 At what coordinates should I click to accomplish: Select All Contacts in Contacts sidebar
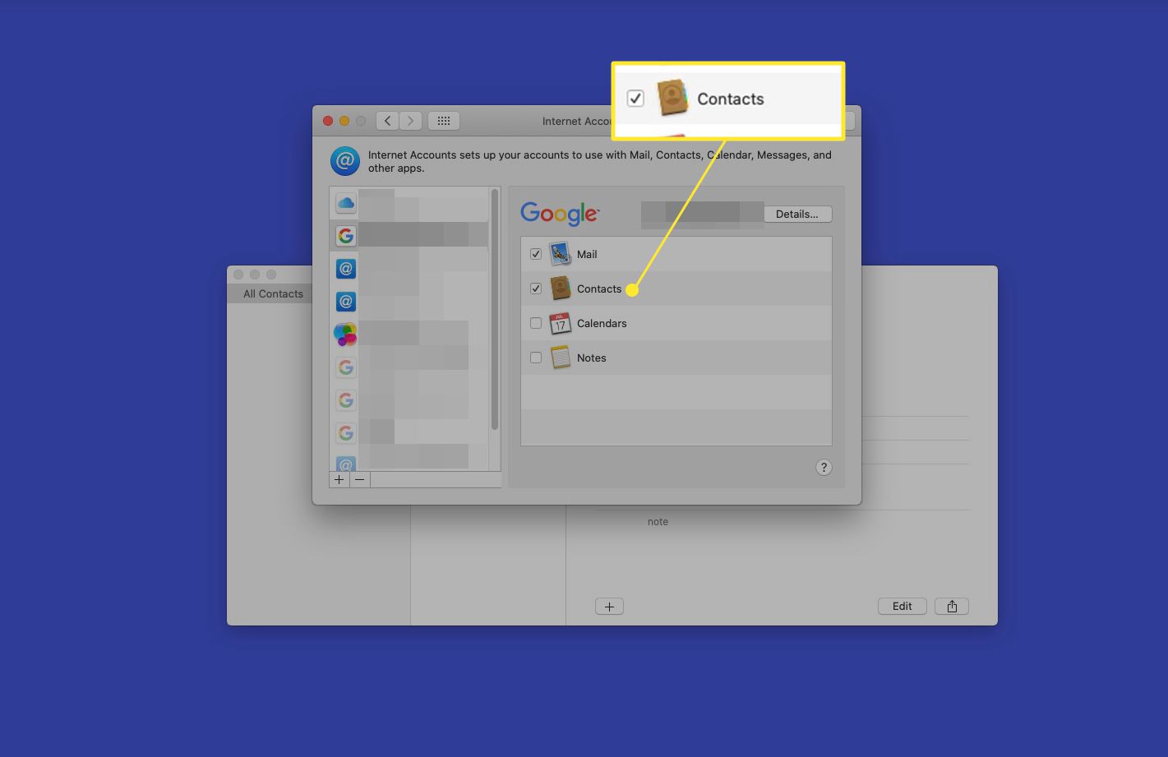pyautogui.click(x=274, y=293)
